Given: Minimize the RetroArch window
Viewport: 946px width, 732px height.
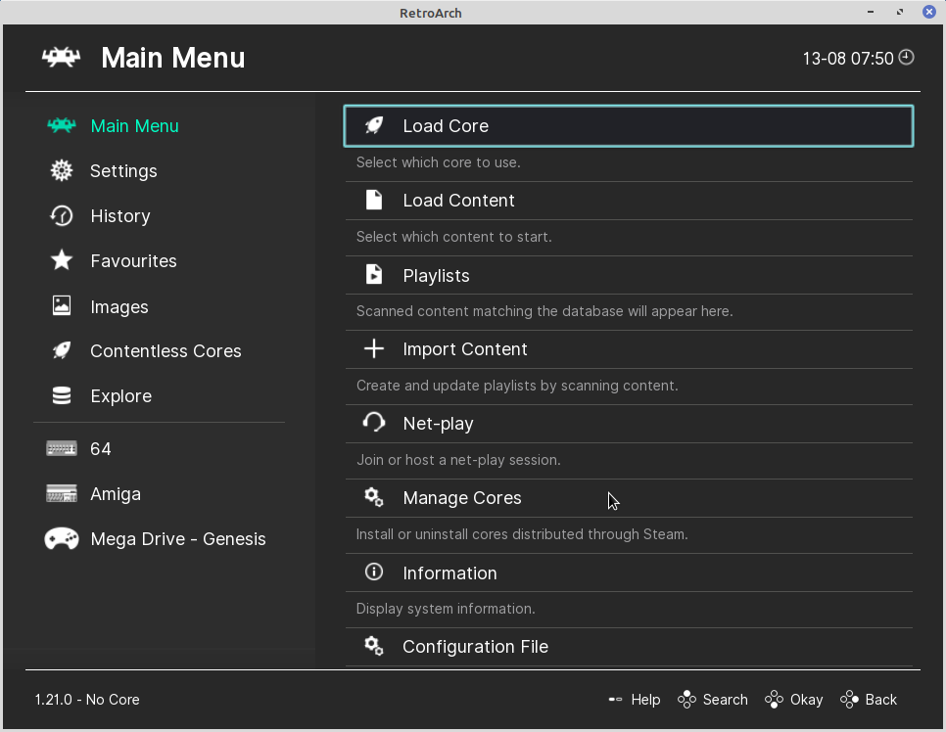Looking at the screenshot, I should pyautogui.click(x=871, y=12).
